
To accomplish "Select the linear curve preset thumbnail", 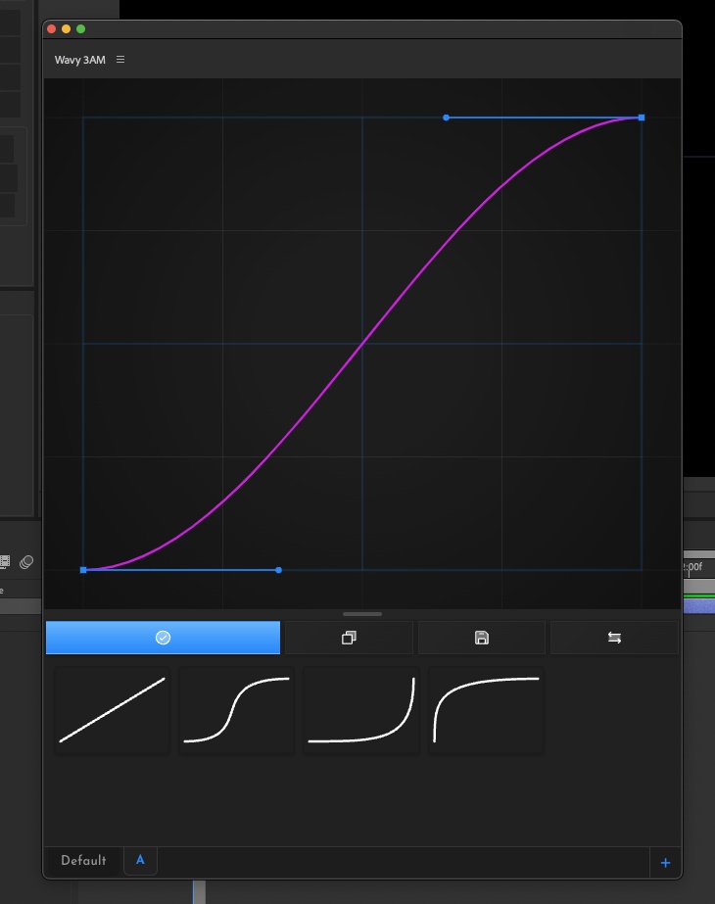I will tap(112, 710).
